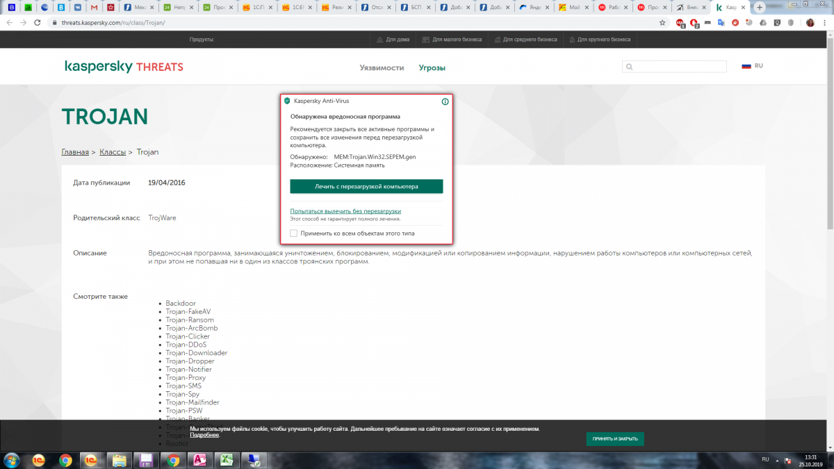Click the Chrome profile avatar

(810, 22)
